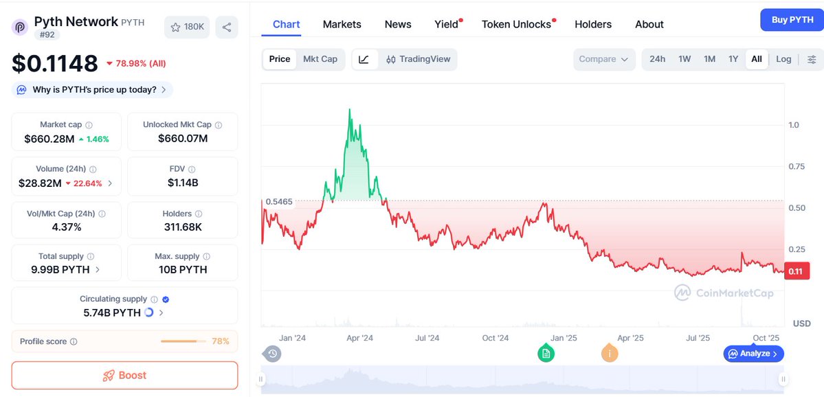Select the line chart icon

(x=364, y=59)
